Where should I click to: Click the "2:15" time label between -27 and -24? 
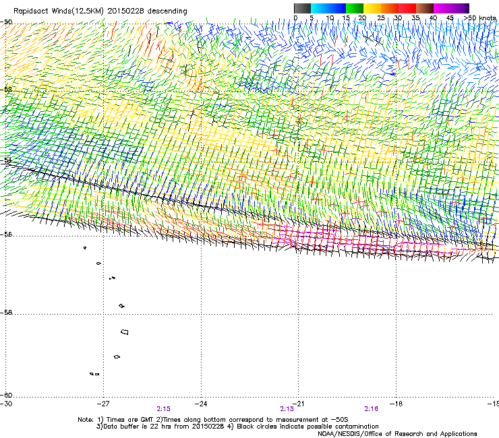click(x=164, y=409)
